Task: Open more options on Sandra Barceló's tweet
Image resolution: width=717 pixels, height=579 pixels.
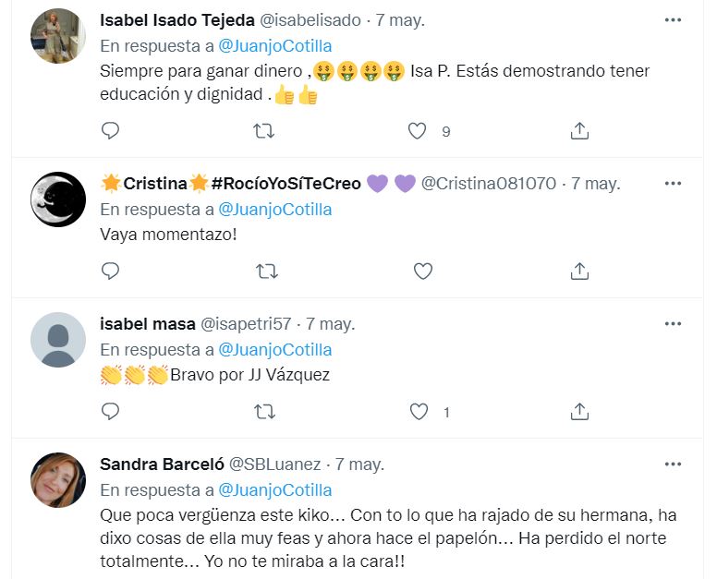Action: pyautogui.click(x=673, y=464)
